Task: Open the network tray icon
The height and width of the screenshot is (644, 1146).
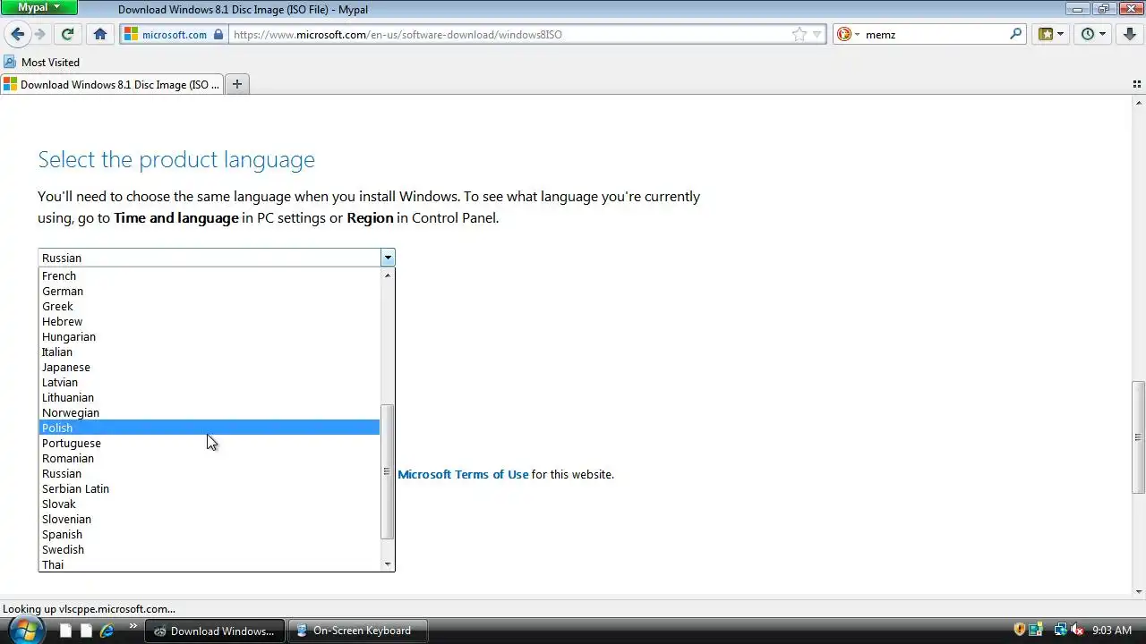Action: point(1061,631)
